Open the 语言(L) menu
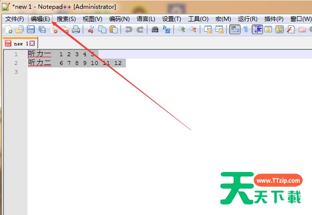 coord(146,19)
